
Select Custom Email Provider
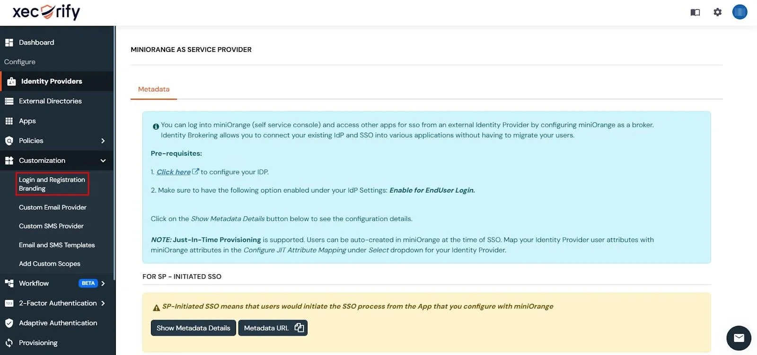point(53,207)
